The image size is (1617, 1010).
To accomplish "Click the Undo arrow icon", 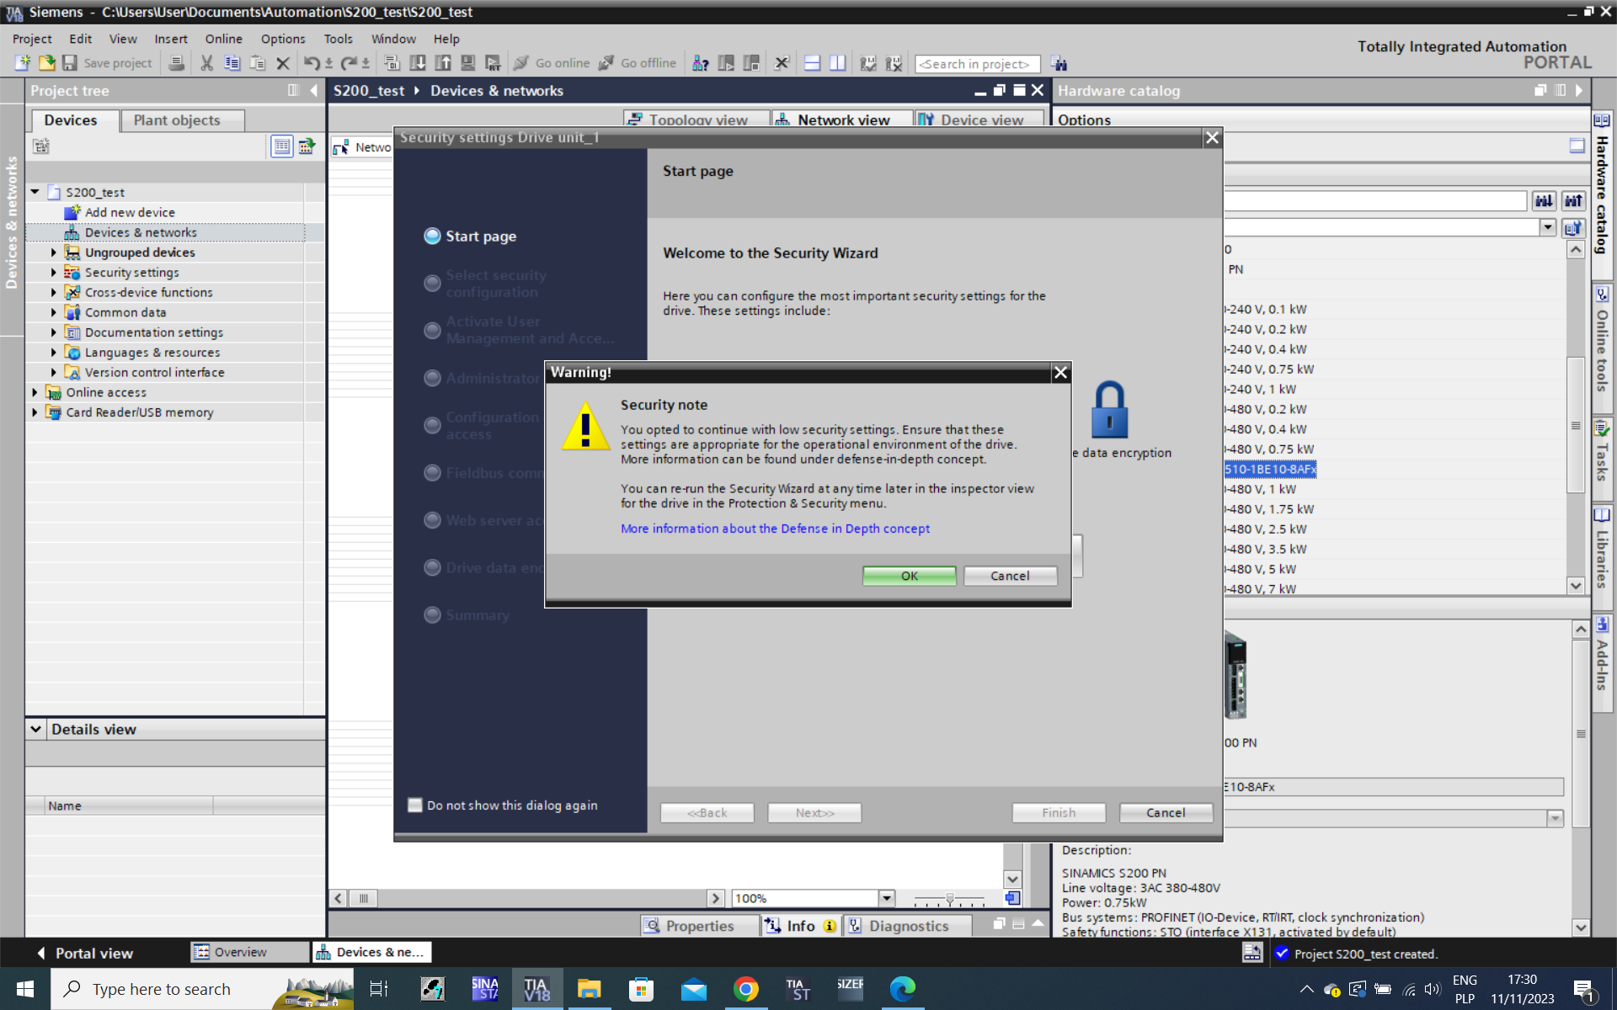I will point(312,63).
